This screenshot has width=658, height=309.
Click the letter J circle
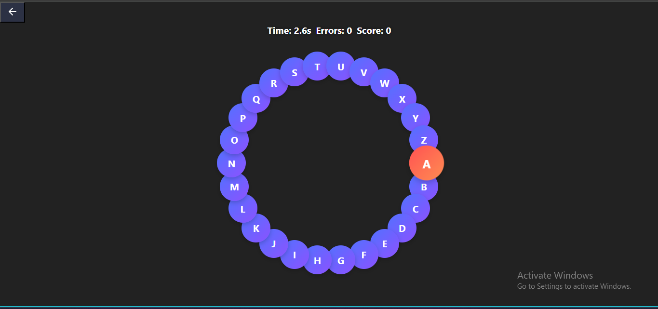pos(274,243)
